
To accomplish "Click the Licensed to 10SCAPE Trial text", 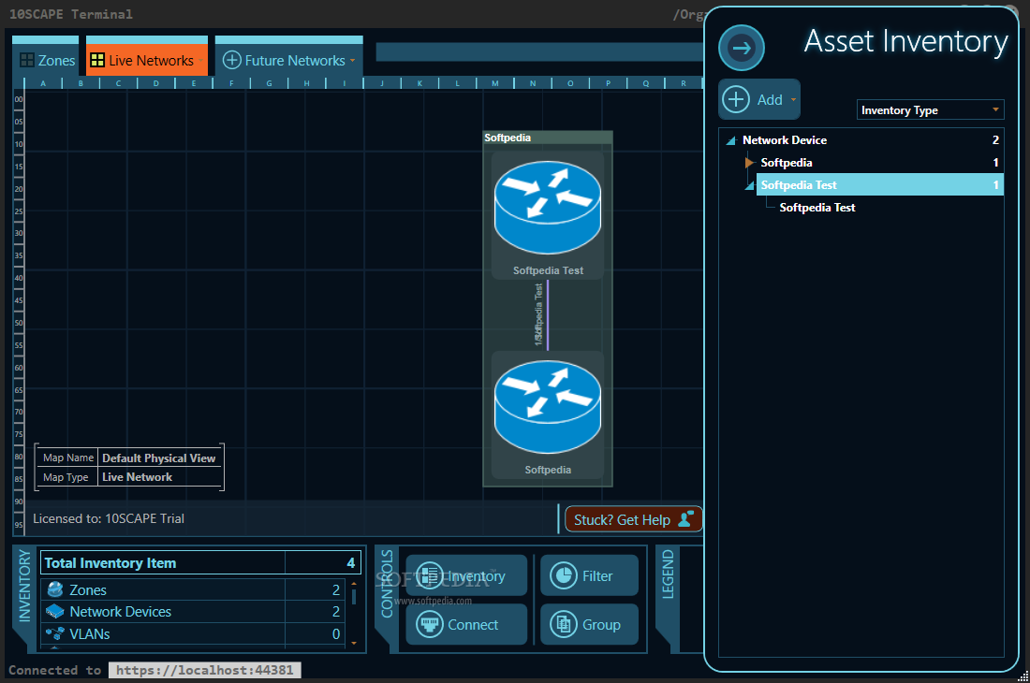I will pyautogui.click(x=109, y=518).
